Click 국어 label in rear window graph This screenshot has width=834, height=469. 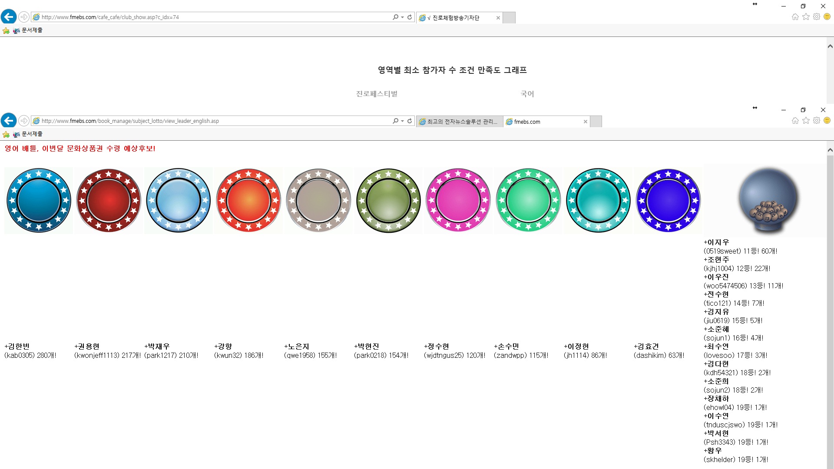(527, 94)
